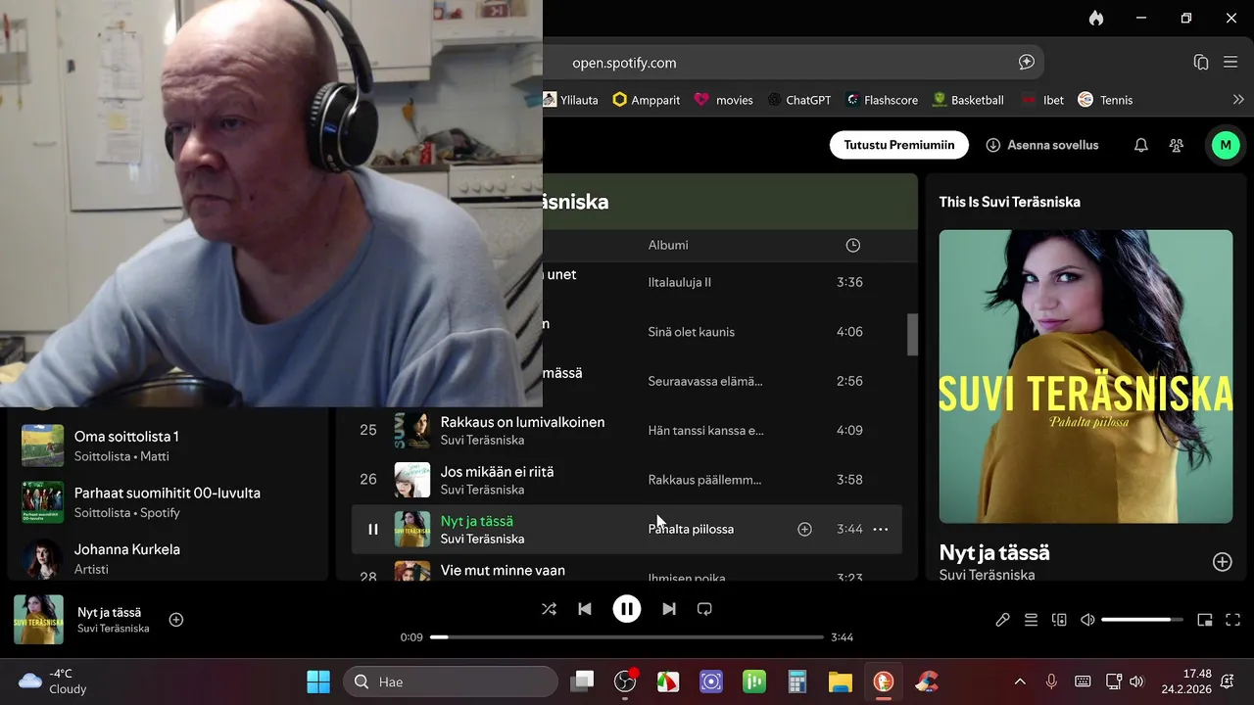Open the movies bookmark
This screenshot has width=1254, height=705.
pyautogui.click(x=723, y=100)
